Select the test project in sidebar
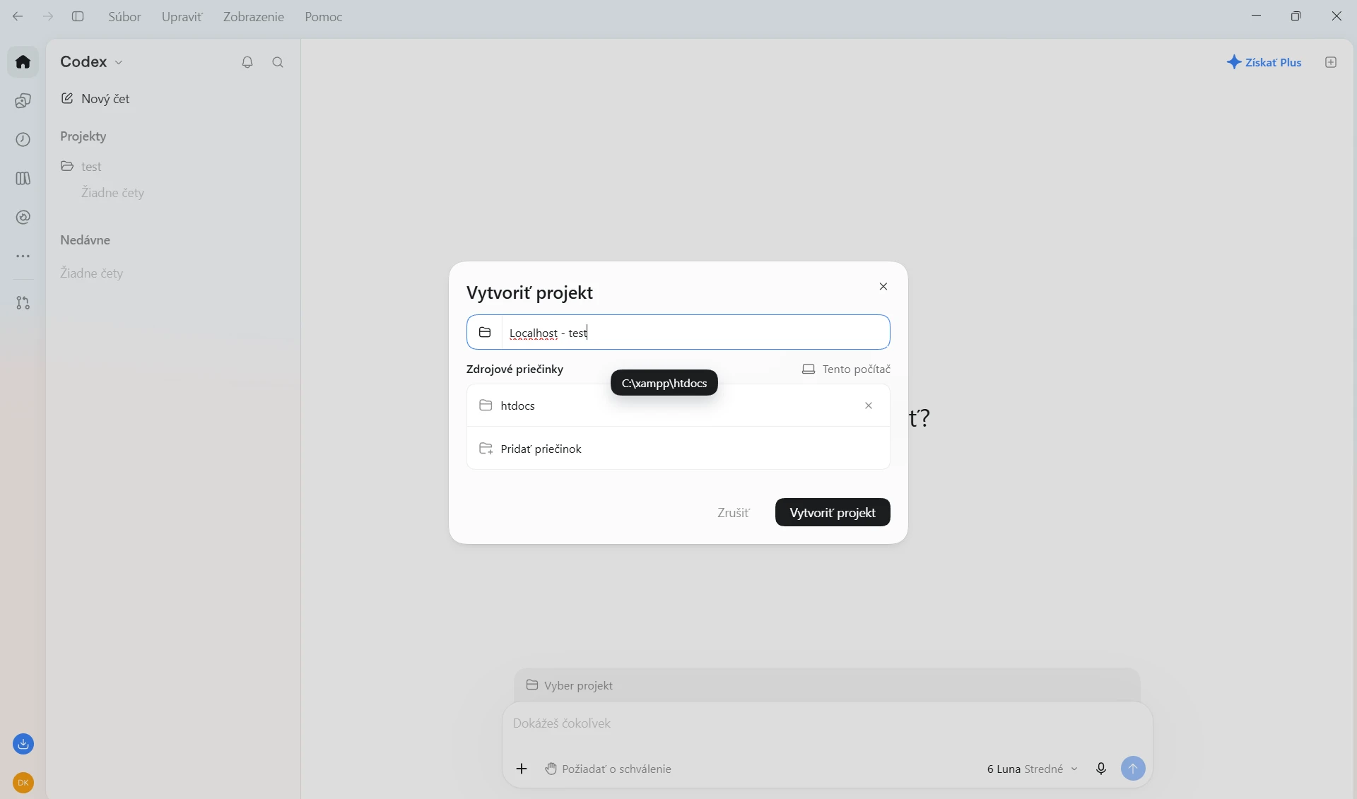Viewport: 1357px width, 799px height. (x=91, y=167)
